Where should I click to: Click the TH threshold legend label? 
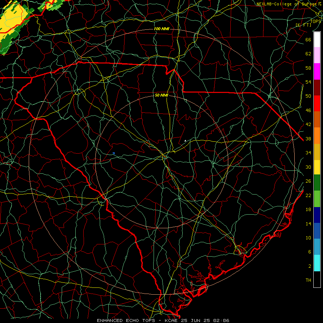click(x=308, y=280)
